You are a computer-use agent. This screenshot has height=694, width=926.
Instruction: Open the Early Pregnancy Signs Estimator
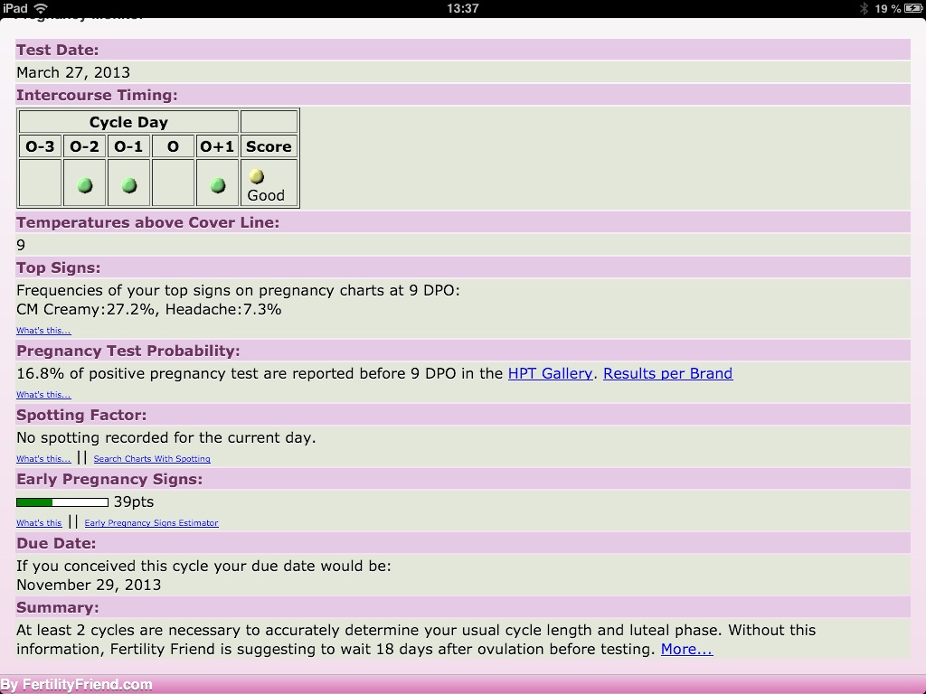(151, 523)
